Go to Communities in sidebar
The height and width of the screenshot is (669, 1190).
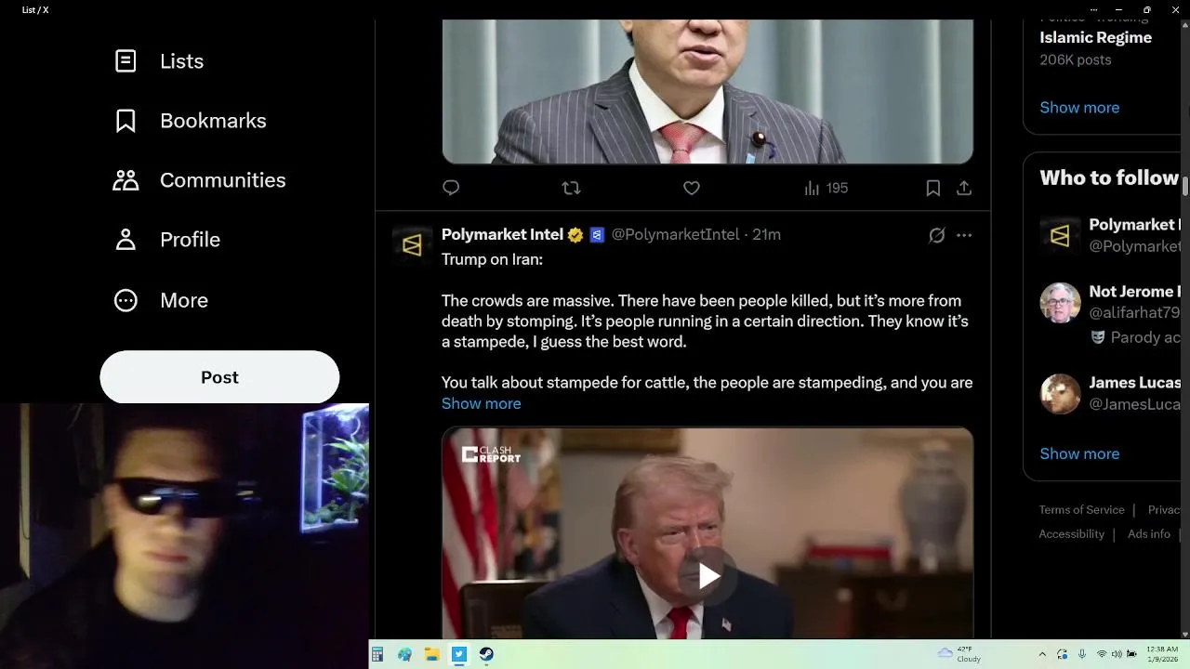coord(200,180)
